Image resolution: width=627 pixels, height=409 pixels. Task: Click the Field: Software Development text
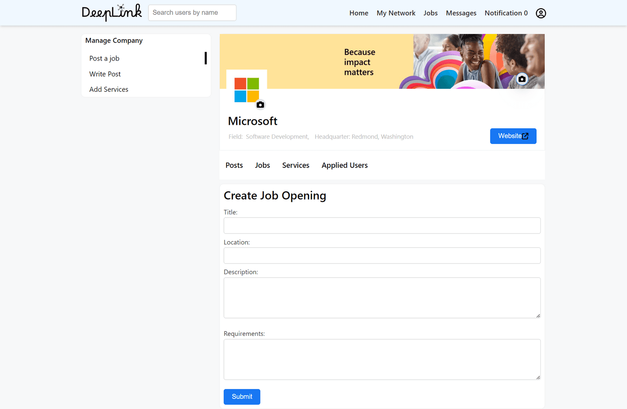269,137
